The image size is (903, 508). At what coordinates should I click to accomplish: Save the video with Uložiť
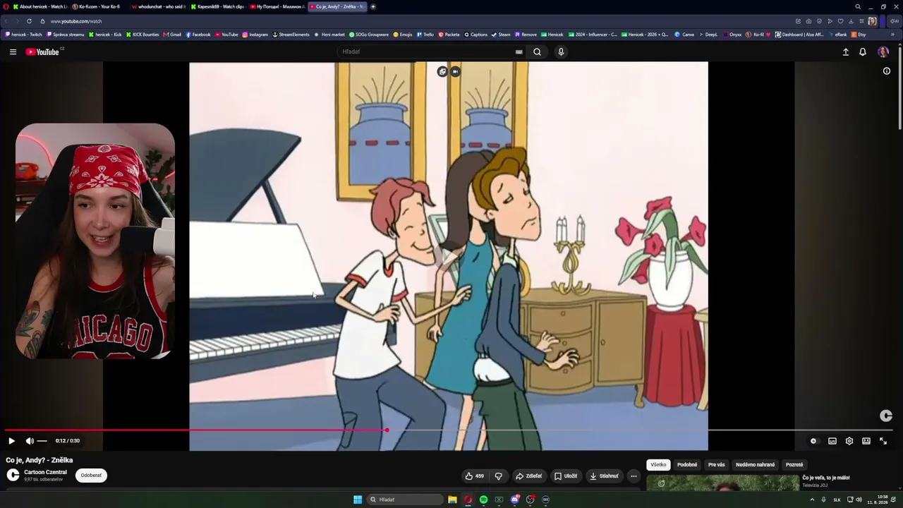pos(566,476)
